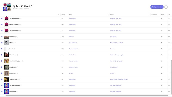Click the track title search magnifier icon
This screenshot has height=97, width=172.
point(59,14)
